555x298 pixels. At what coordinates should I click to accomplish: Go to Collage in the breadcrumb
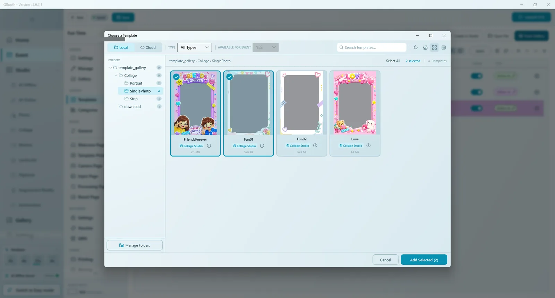[x=203, y=61]
